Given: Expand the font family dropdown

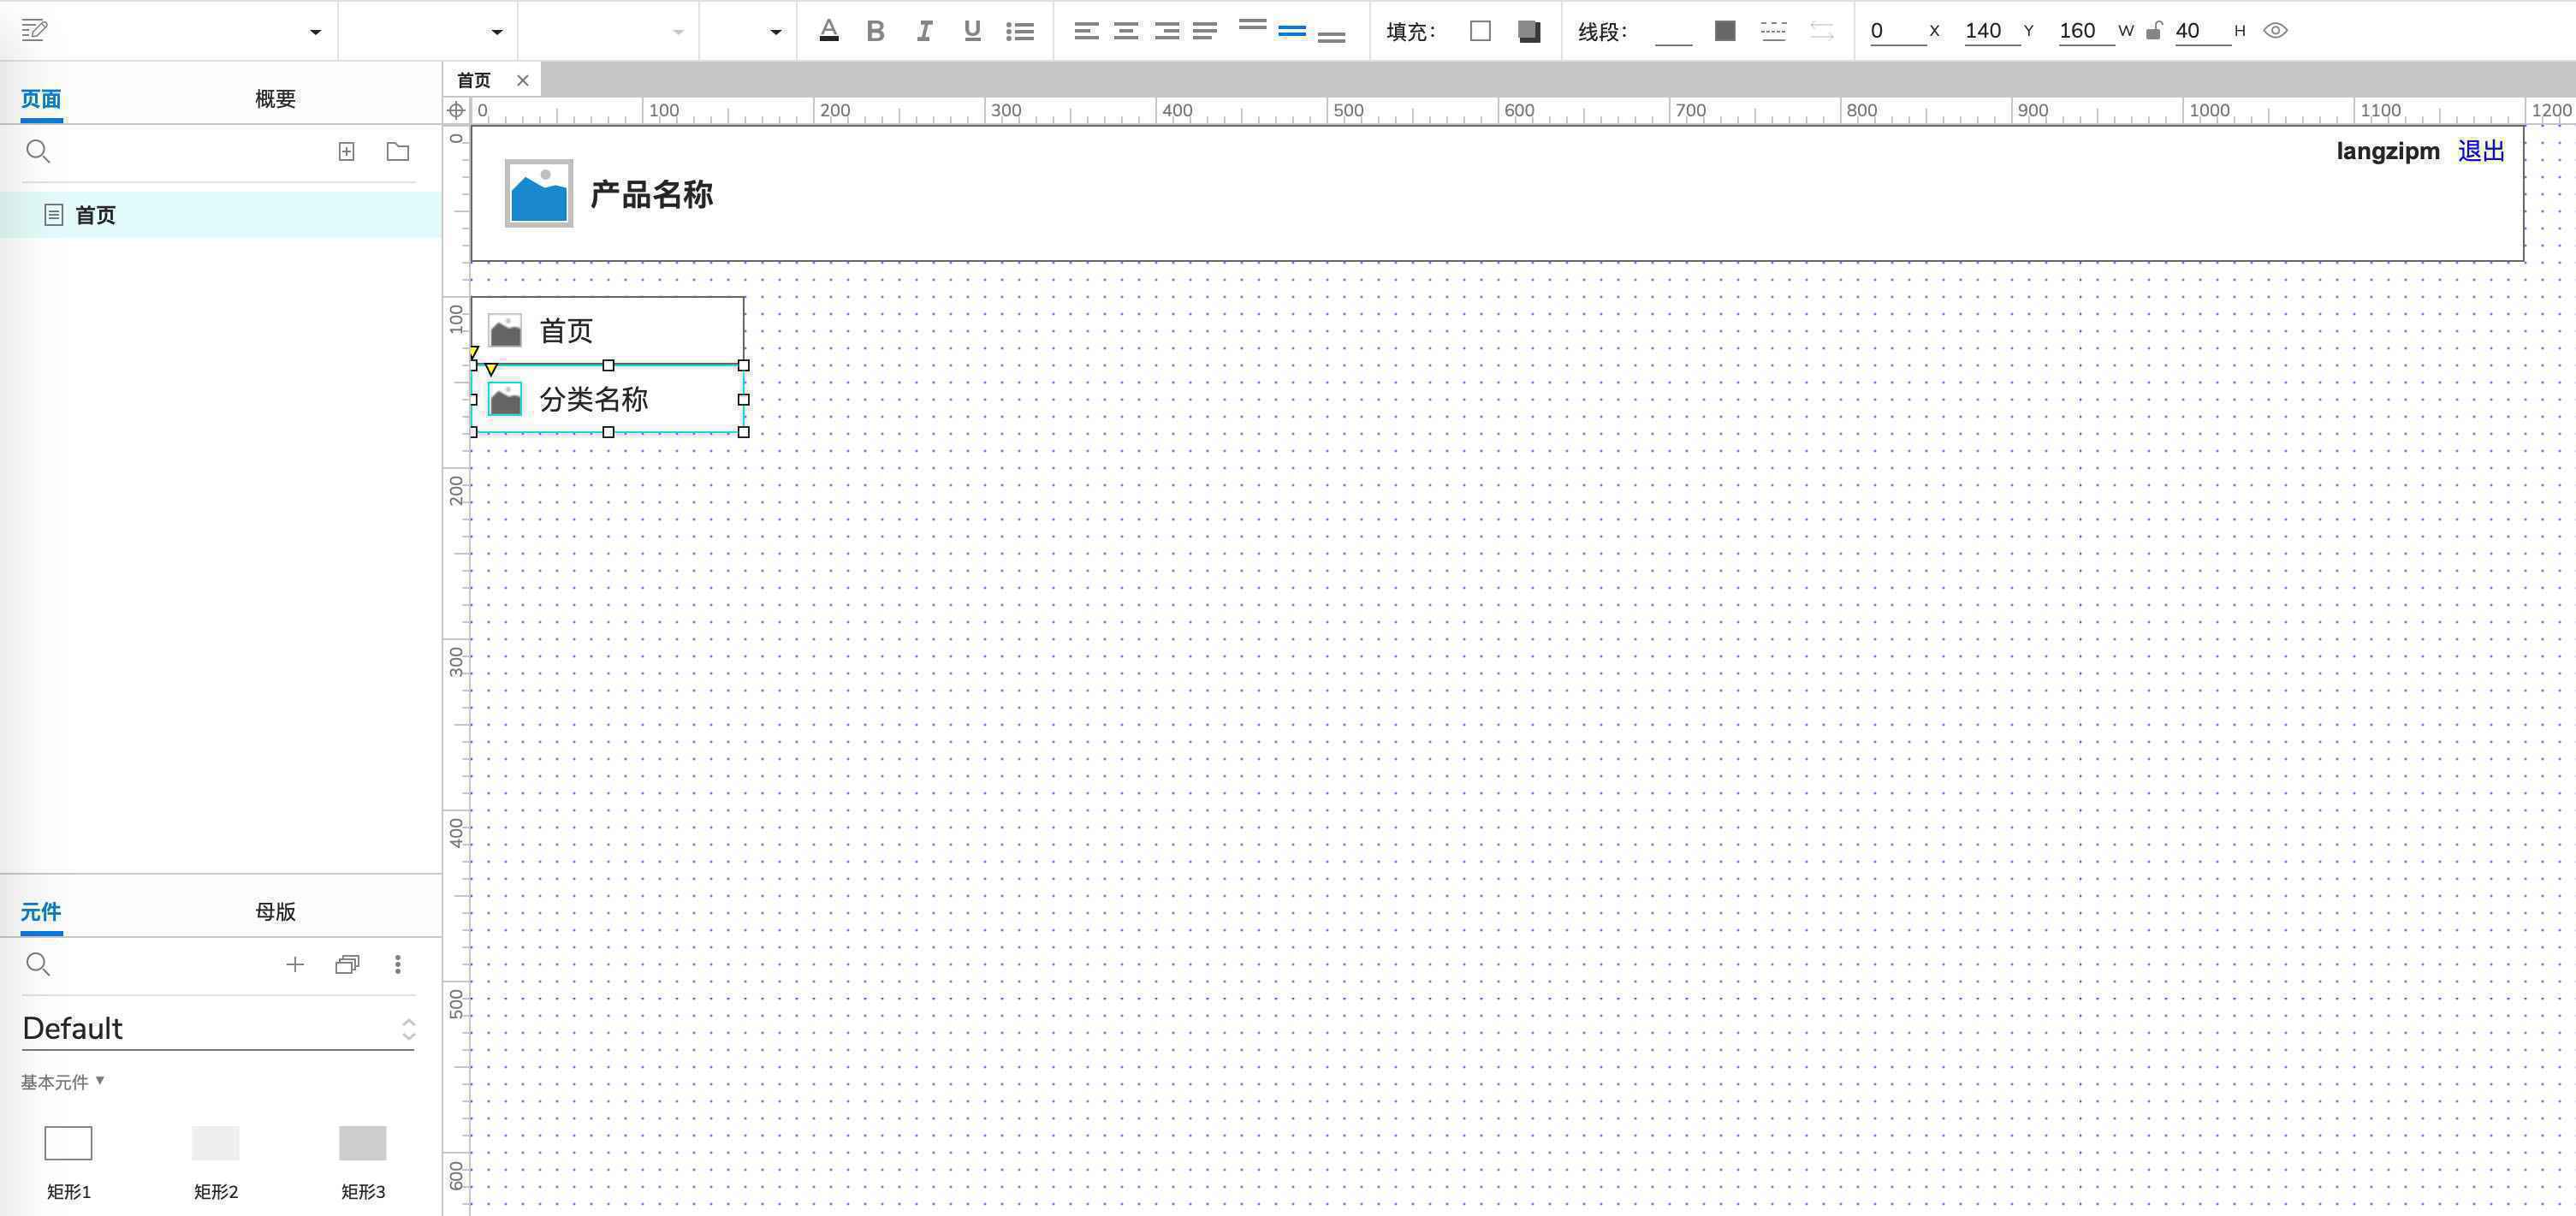Looking at the screenshot, I should tap(496, 32).
